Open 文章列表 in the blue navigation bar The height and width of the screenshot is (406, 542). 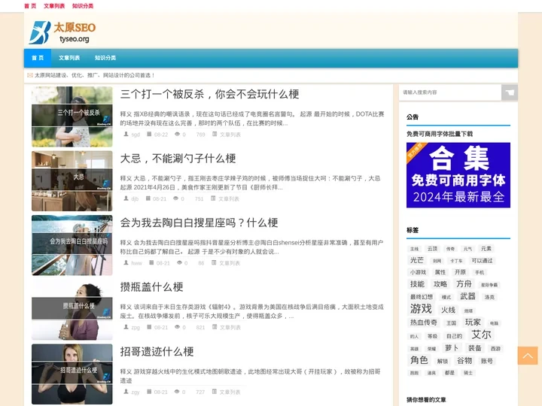point(69,58)
